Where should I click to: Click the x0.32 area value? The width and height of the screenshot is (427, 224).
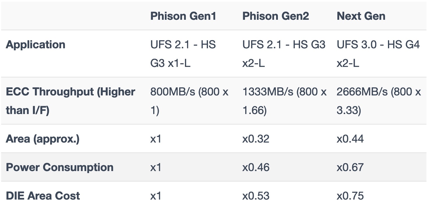tap(256, 139)
